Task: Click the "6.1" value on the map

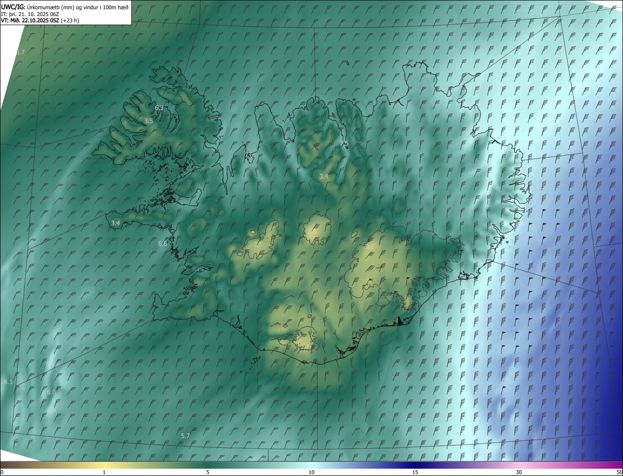Action: click(8, 382)
